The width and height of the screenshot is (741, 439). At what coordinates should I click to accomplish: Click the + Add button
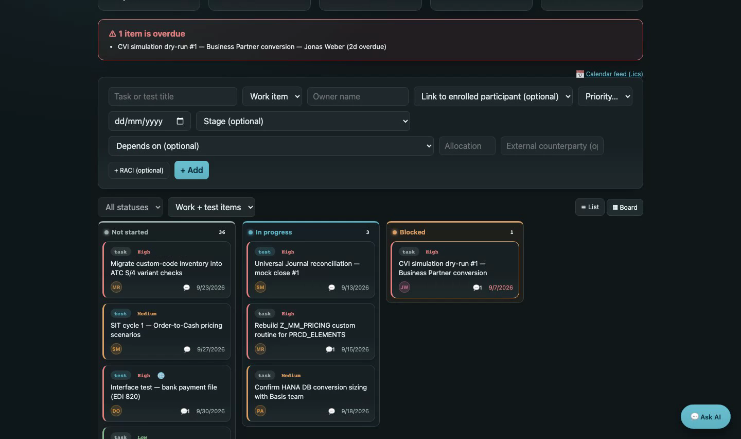pos(191,170)
